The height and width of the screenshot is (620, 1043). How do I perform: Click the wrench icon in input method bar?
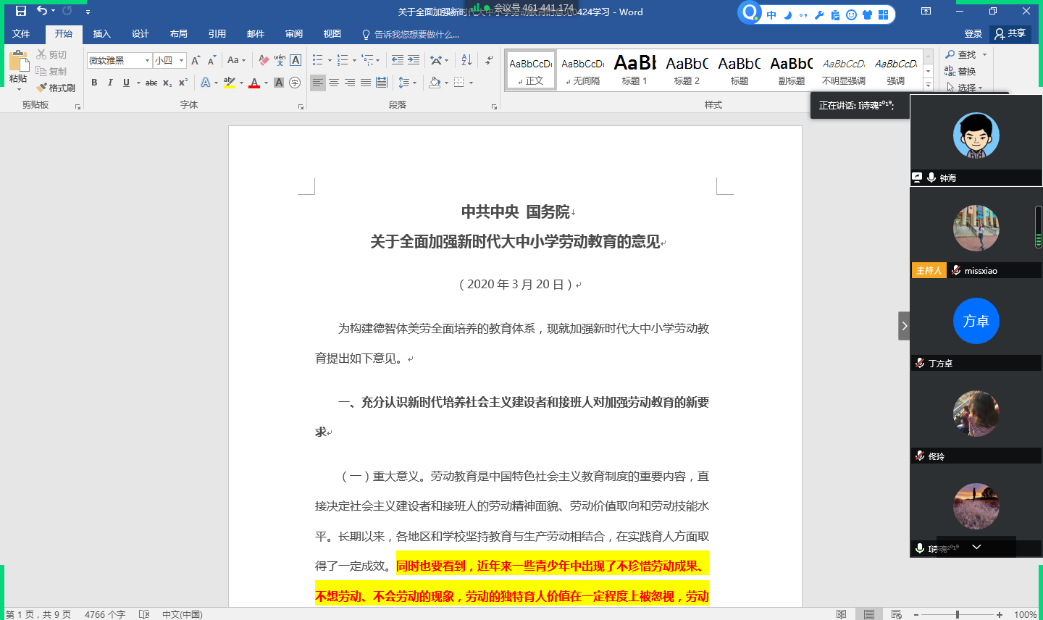[819, 14]
